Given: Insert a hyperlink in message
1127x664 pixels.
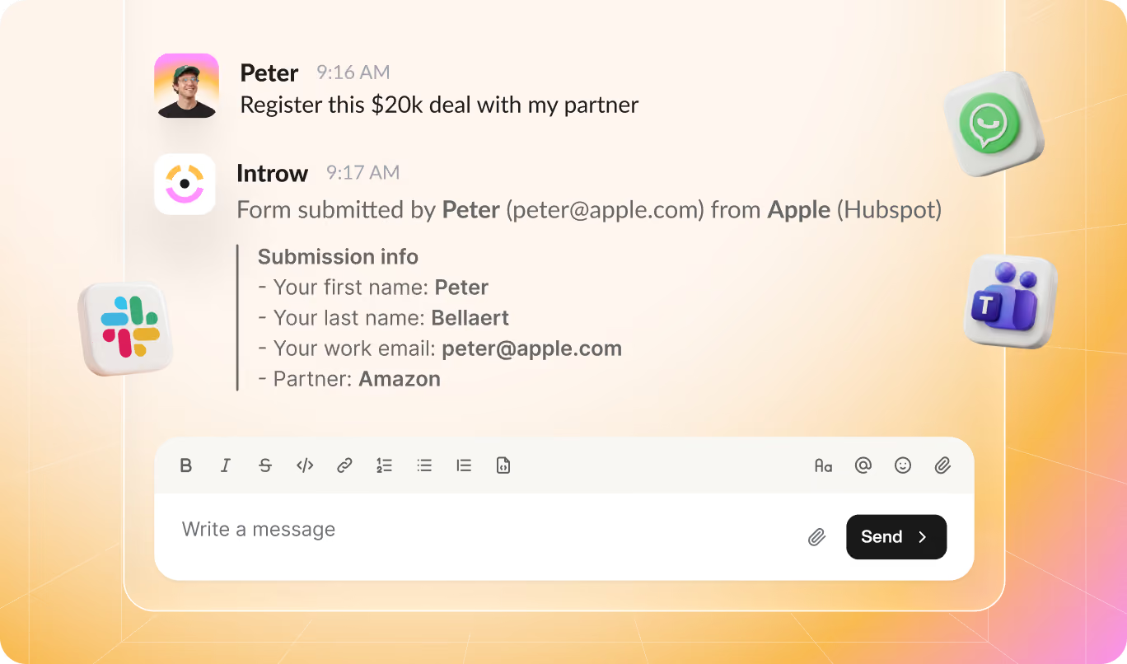Looking at the screenshot, I should click(x=344, y=465).
